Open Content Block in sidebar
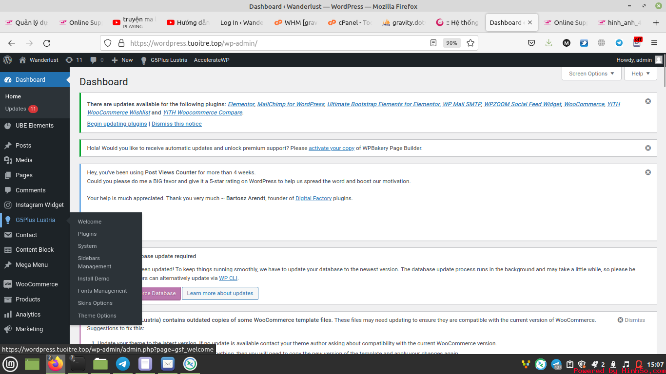 (35, 250)
